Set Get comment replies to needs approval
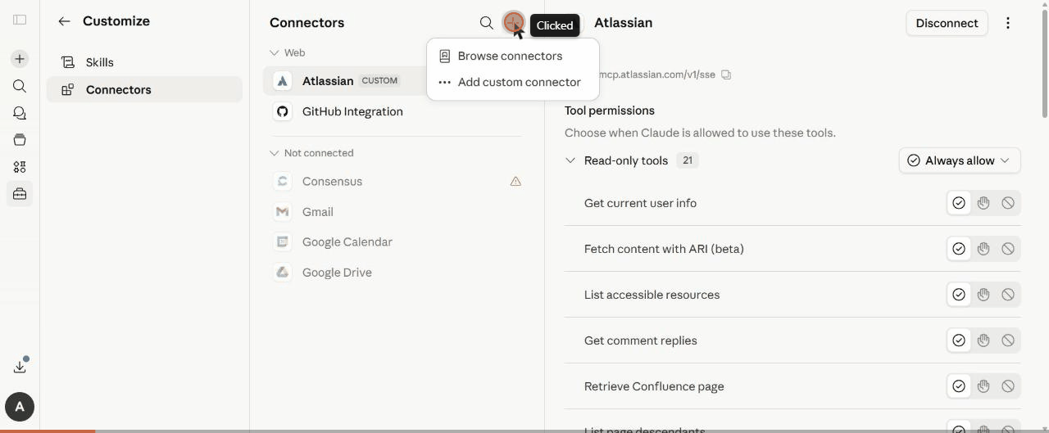Screen dimensions: 1049x433 tap(983, 341)
